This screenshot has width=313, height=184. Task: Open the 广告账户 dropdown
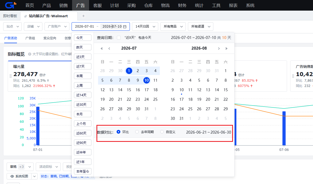pyautogui.click(x=57, y=27)
